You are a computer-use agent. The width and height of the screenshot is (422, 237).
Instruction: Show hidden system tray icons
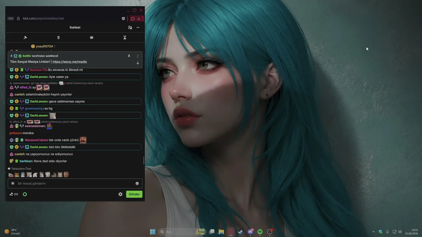click(374, 232)
